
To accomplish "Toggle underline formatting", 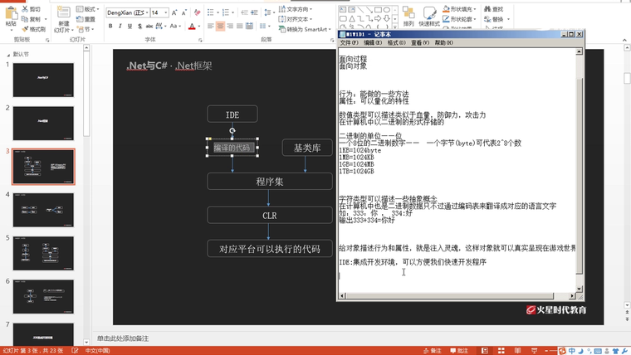I will click(x=130, y=27).
